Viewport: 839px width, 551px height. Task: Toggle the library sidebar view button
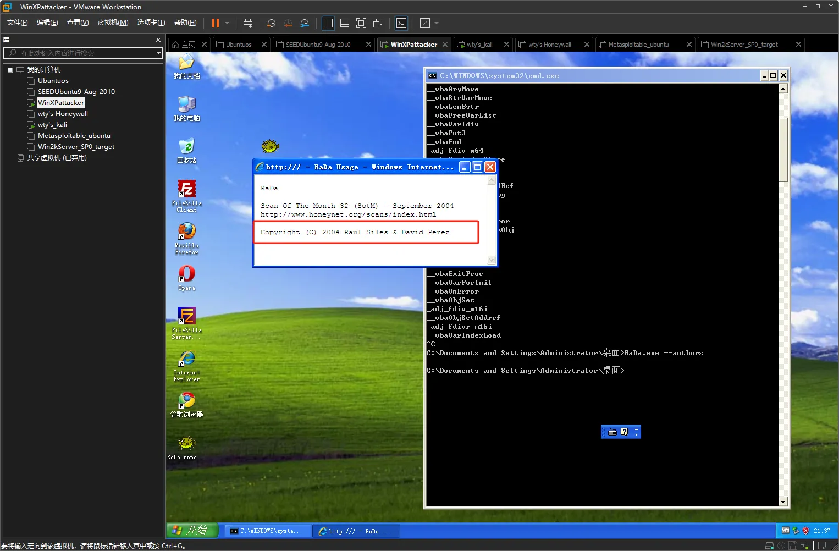[328, 23]
